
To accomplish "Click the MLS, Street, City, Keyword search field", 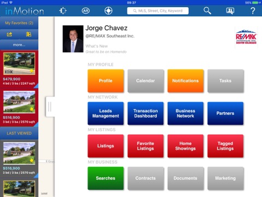I will [158, 11].
